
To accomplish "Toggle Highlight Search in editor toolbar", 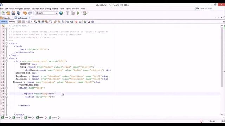I will click(x=47, y=22).
